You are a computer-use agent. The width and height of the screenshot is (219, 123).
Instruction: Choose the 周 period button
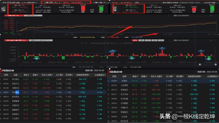pyautogui.click(x=141, y=40)
